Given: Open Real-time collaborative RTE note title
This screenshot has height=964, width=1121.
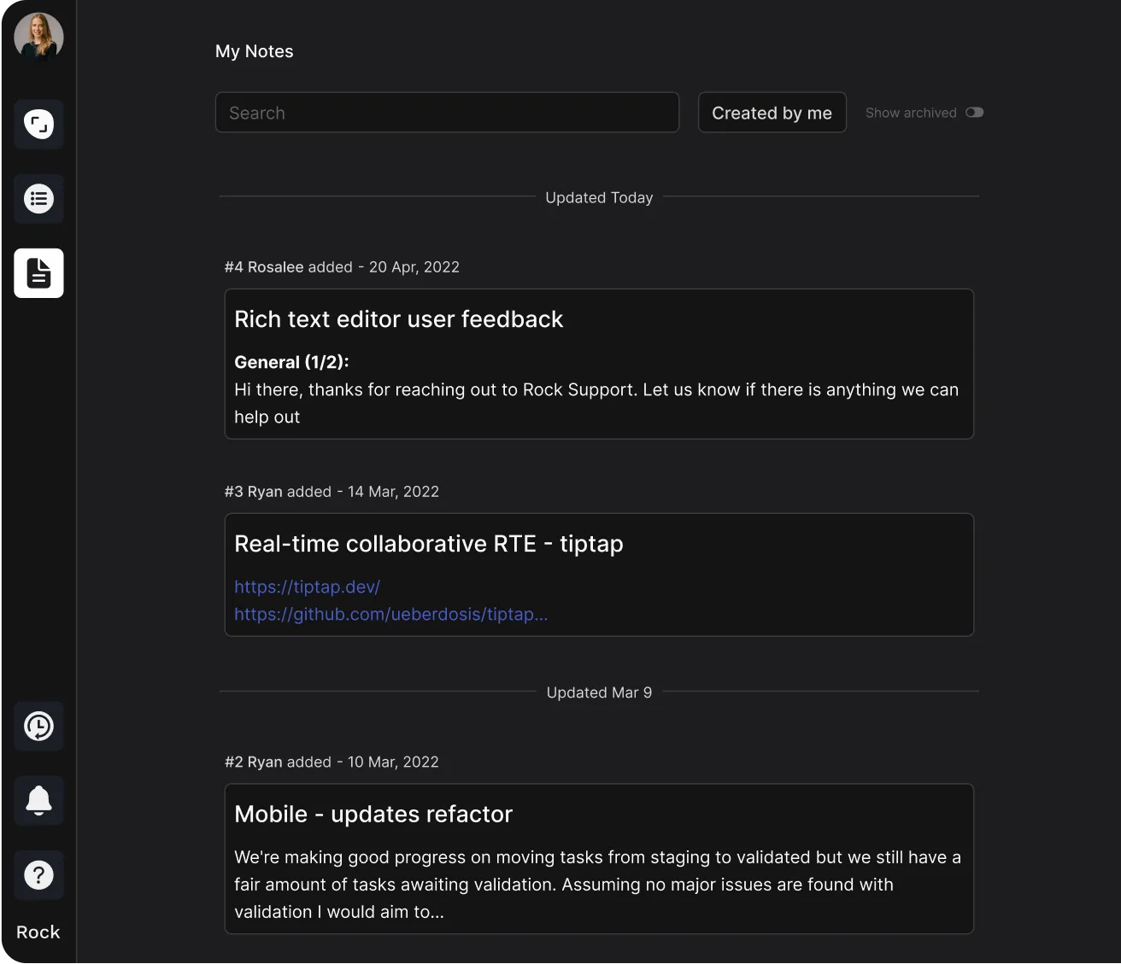Looking at the screenshot, I should tap(428, 544).
